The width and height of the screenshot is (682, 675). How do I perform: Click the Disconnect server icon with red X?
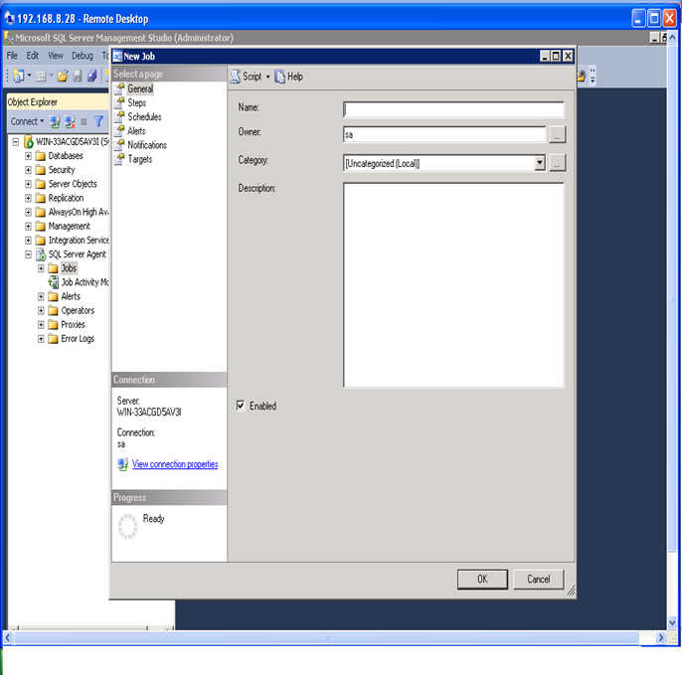pos(70,121)
